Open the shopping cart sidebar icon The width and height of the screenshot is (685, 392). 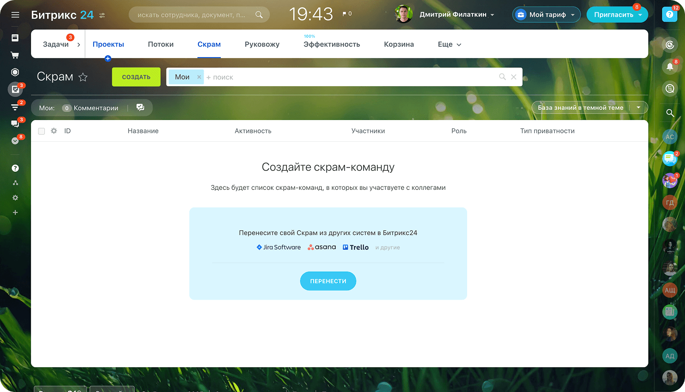point(15,55)
